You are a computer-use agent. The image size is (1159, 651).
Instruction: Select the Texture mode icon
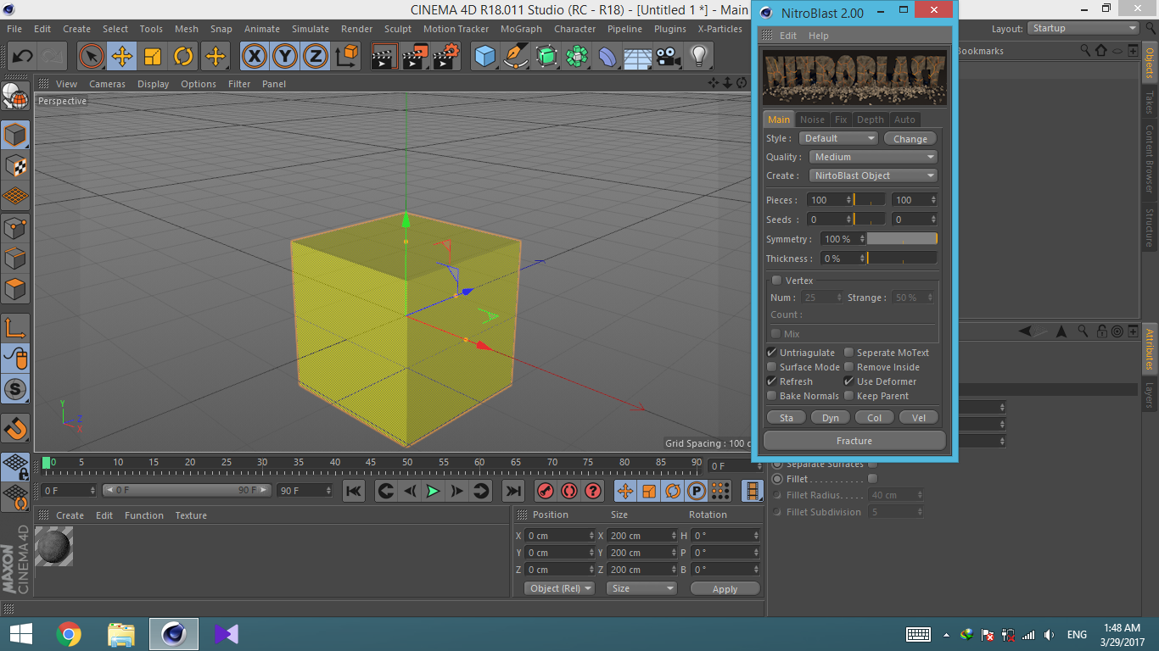pyautogui.click(x=15, y=165)
